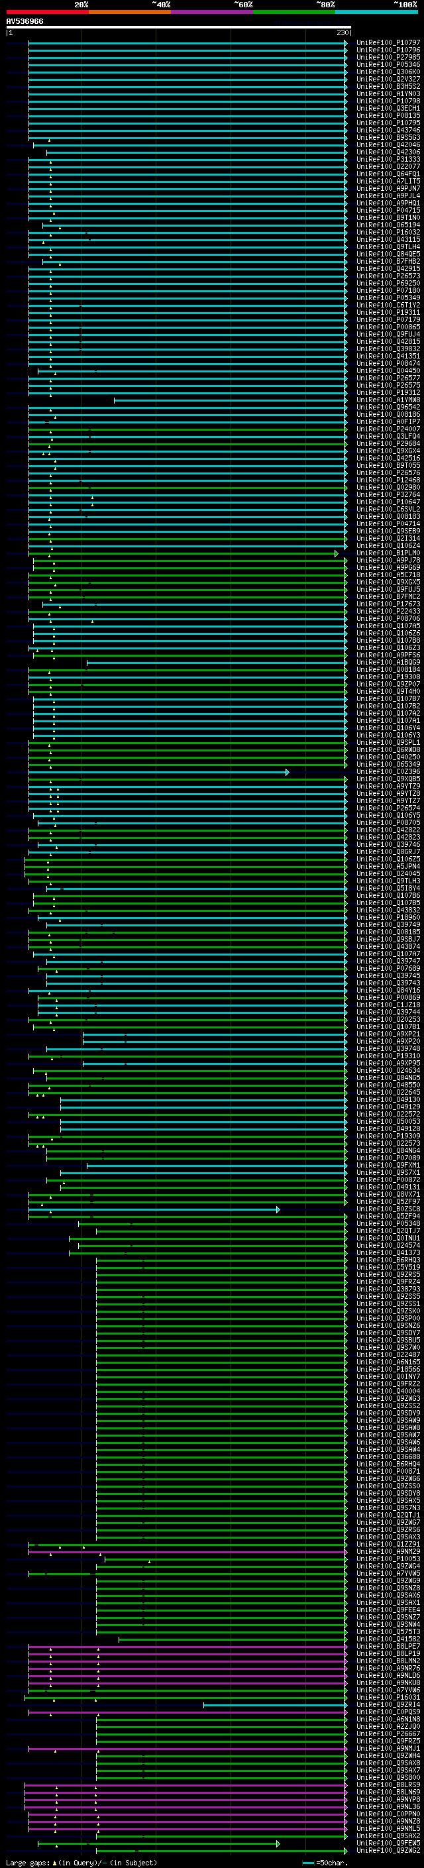This screenshot has height=1868, width=424.
Task: Click arrowhead ending the UniRef100_B1PLM0 alignment
Action: pos(337,553)
